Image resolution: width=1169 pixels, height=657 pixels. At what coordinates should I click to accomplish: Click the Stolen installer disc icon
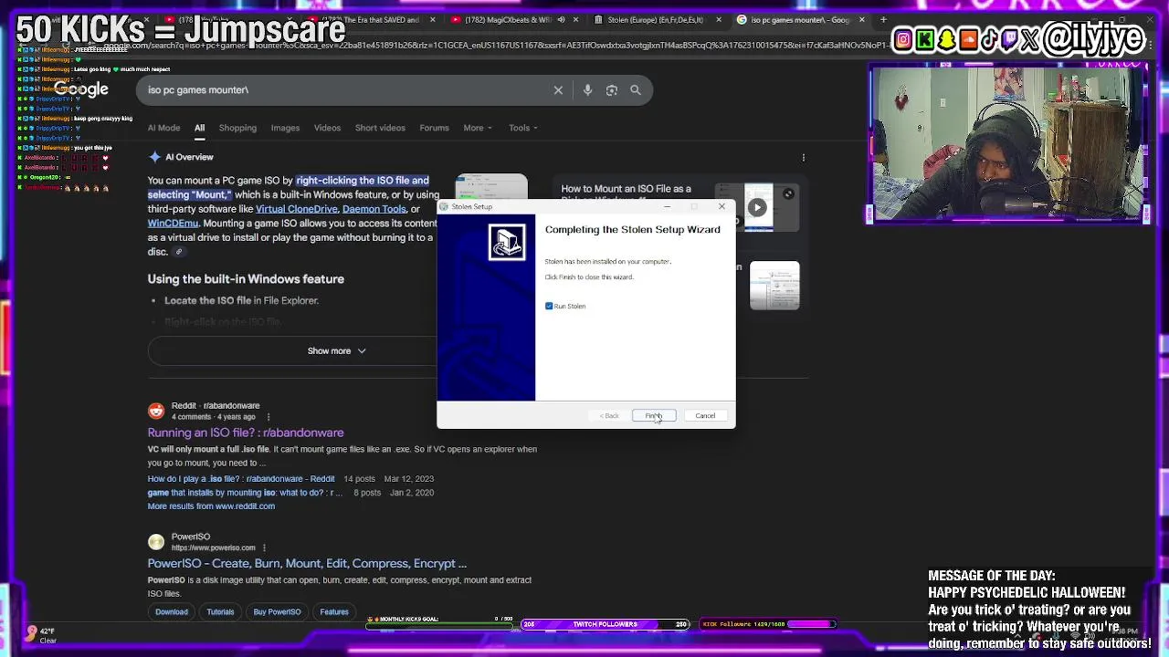(507, 242)
